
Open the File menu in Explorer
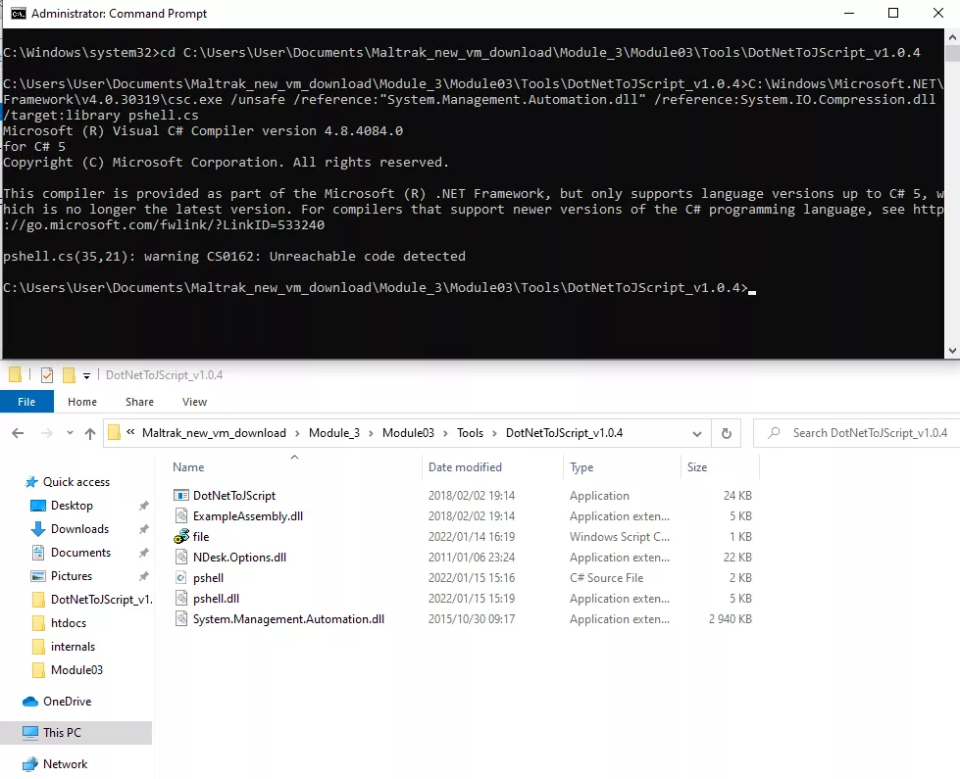click(27, 401)
